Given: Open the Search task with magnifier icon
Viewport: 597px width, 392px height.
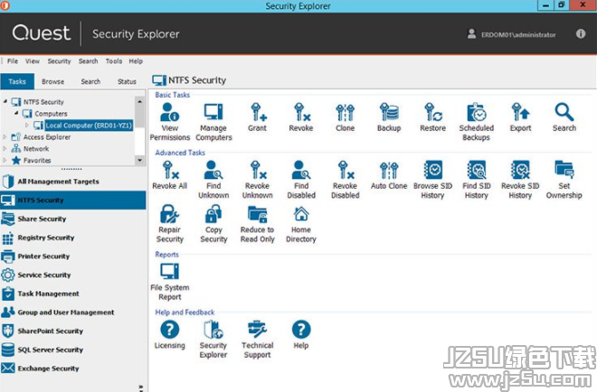Looking at the screenshot, I should pos(564,117).
